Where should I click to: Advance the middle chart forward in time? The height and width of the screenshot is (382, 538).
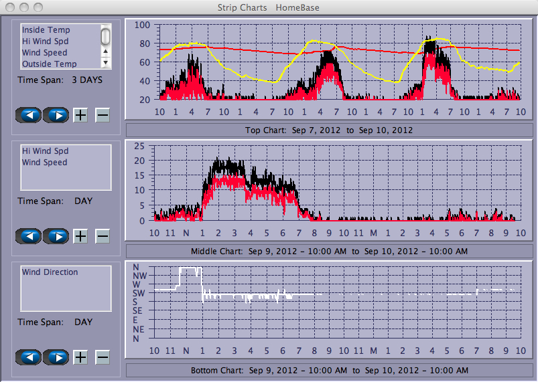pos(56,236)
